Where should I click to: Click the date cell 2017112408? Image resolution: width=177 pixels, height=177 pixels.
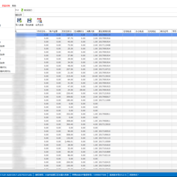(x=110, y=45)
